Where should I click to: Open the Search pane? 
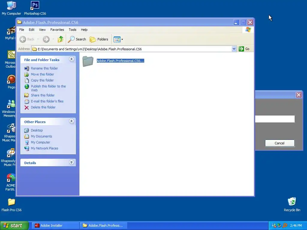[77, 39]
